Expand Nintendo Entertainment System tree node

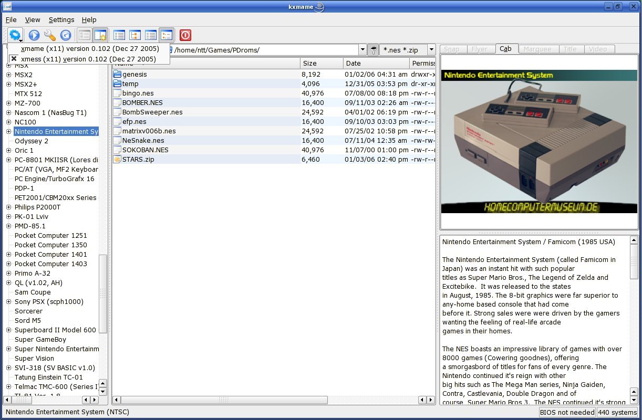point(8,132)
